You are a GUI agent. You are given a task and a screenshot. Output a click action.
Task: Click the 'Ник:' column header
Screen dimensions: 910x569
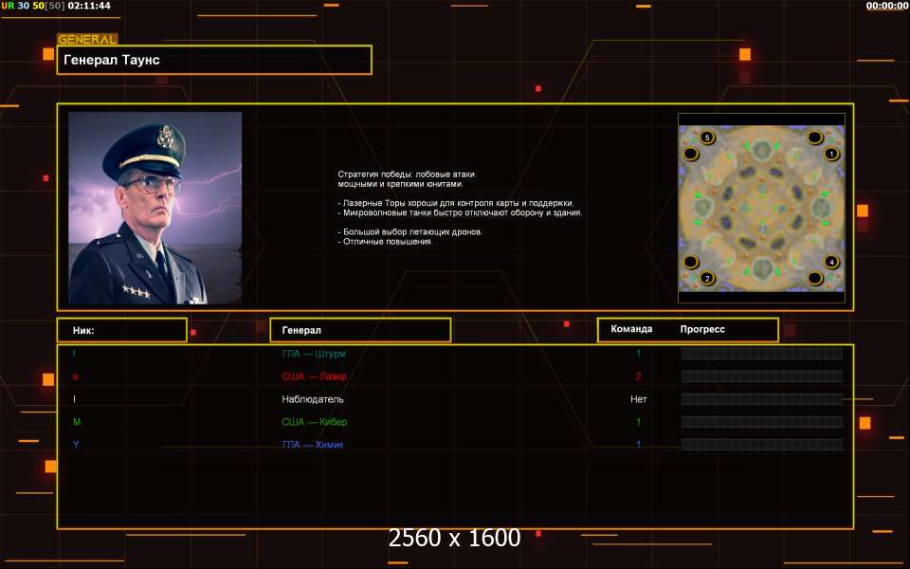(x=121, y=330)
